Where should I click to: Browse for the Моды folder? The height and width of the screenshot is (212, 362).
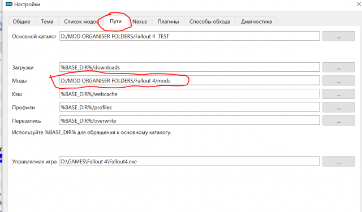tap(339, 81)
